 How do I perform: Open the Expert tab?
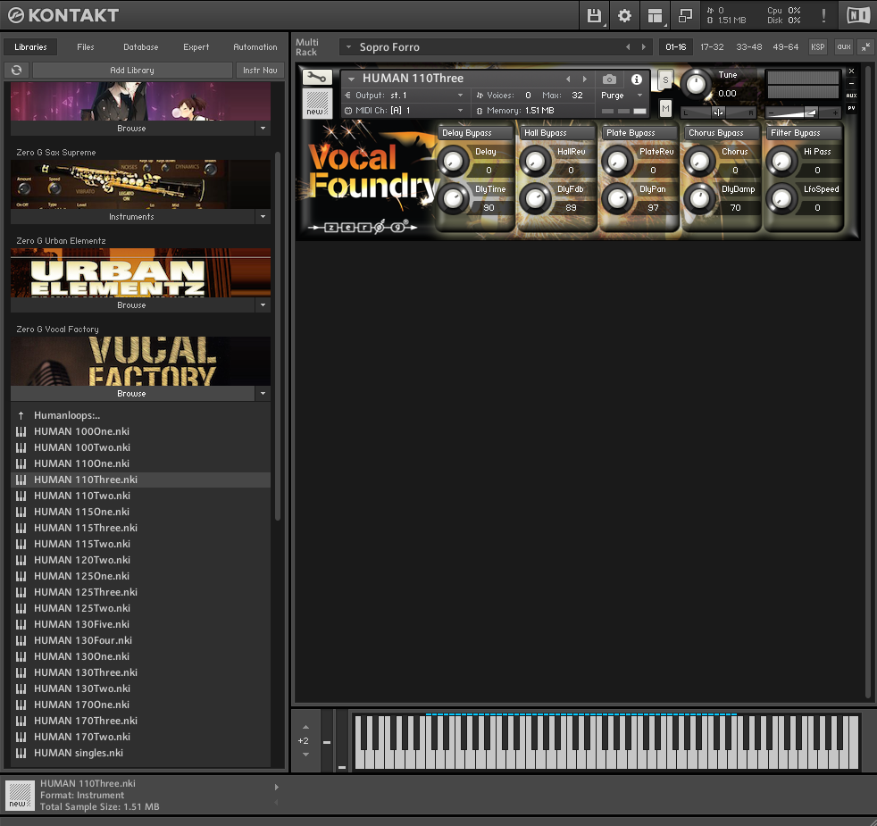tap(196, 47)
